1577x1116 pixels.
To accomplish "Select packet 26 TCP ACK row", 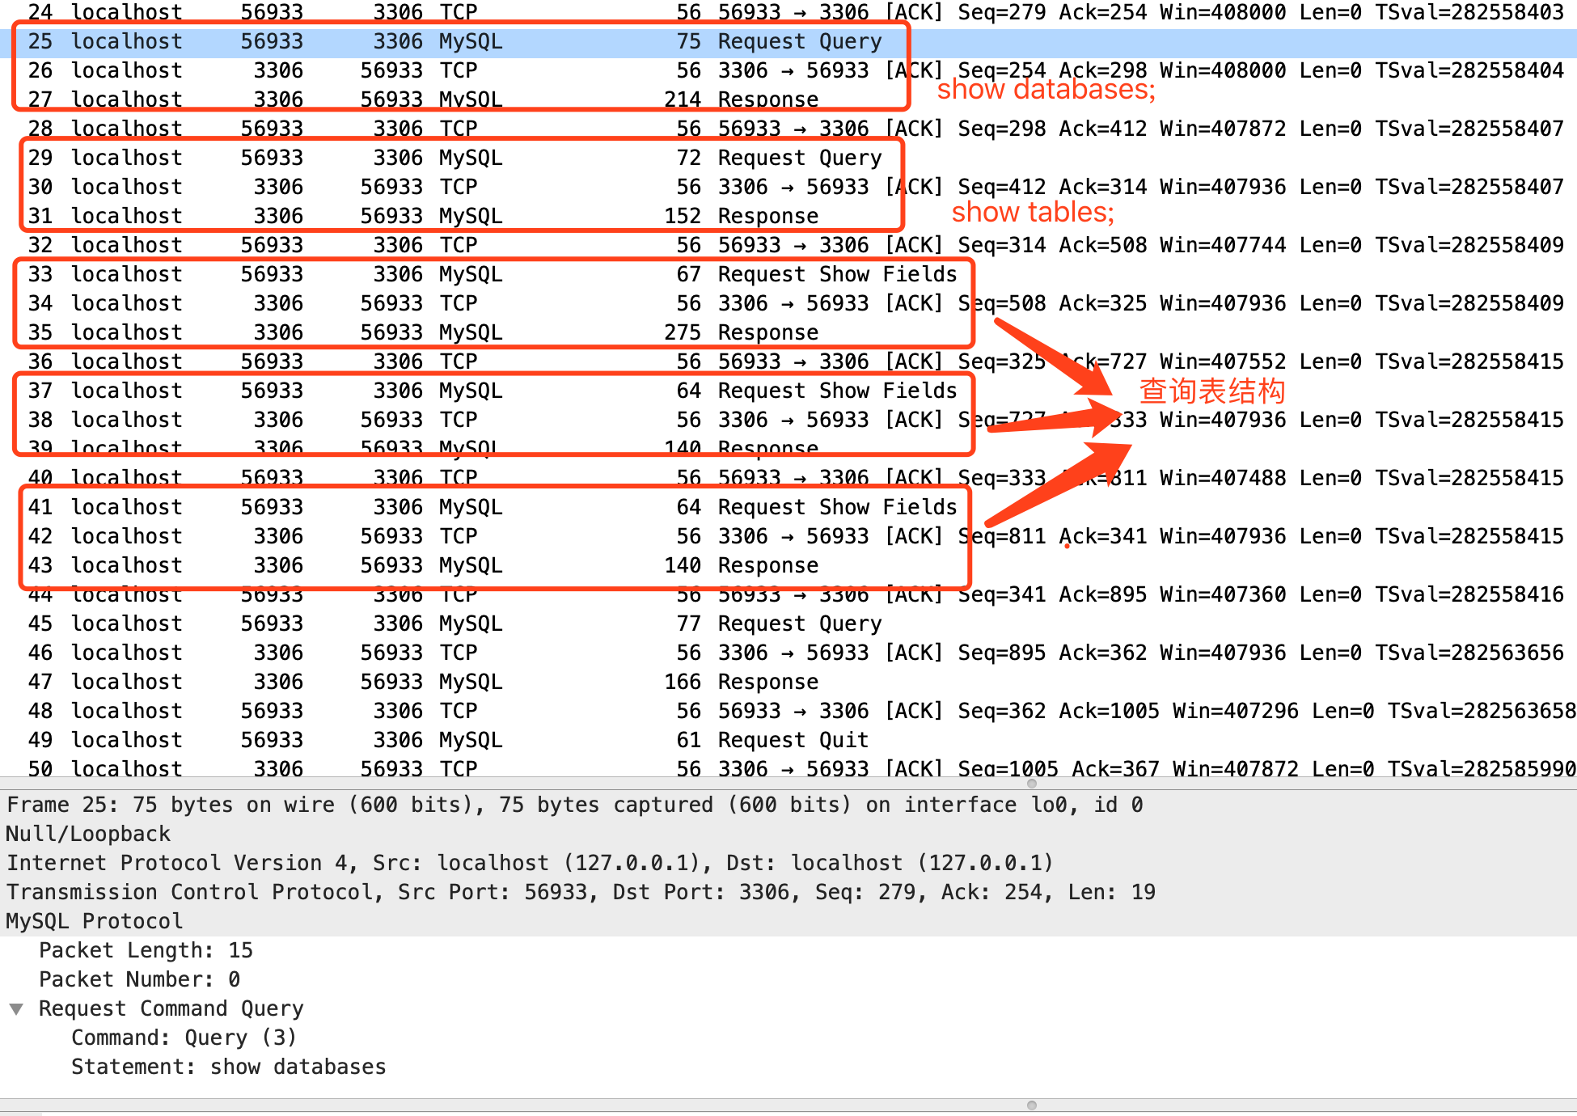I will (788, 71).
